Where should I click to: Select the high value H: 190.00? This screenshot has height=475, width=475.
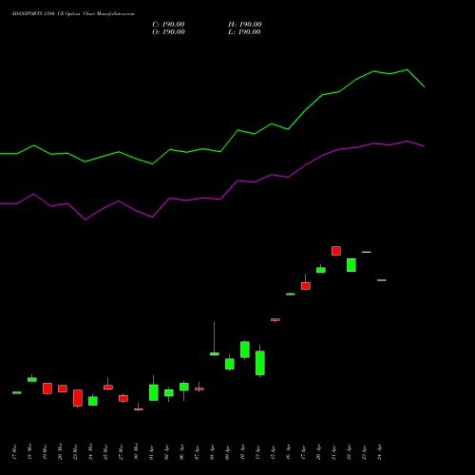pyautogui.click(x=245, y=25)
